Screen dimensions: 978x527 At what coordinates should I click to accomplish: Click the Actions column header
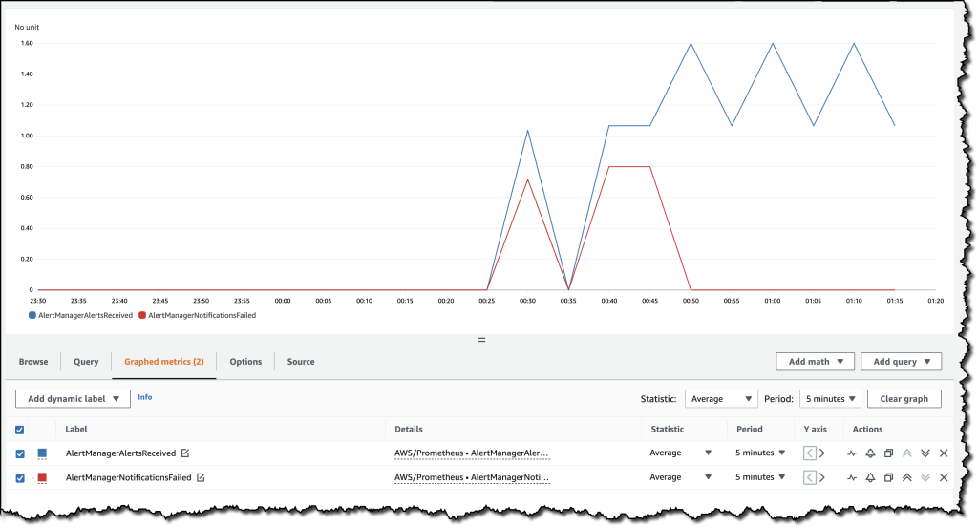867,430
